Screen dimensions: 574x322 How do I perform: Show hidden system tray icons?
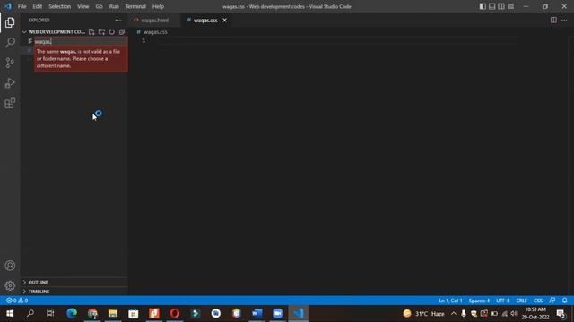[x=454, y=313]
